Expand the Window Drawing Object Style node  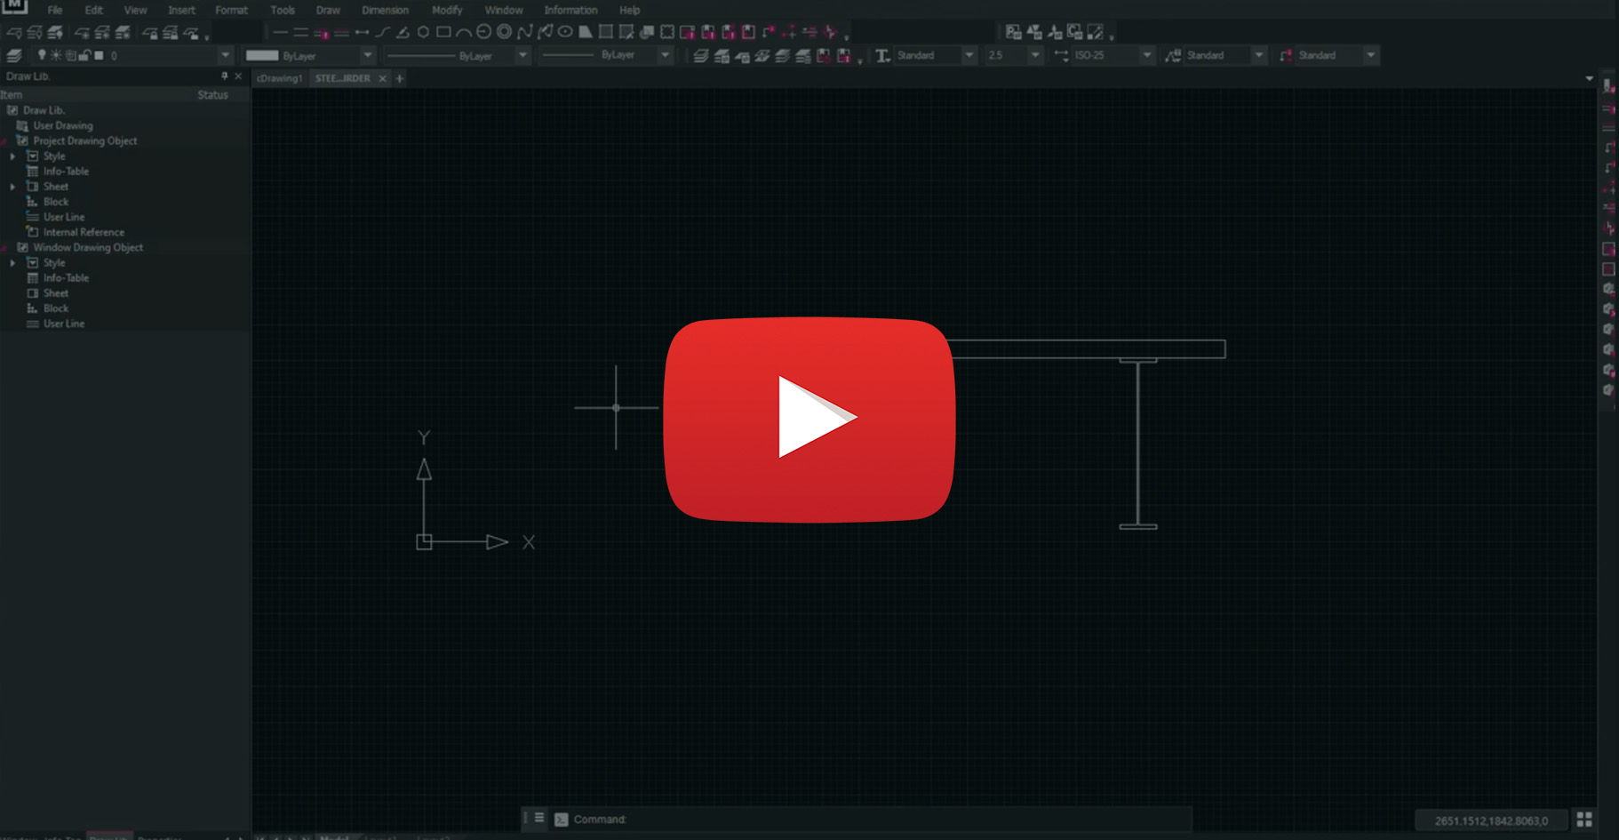[12, 263]
